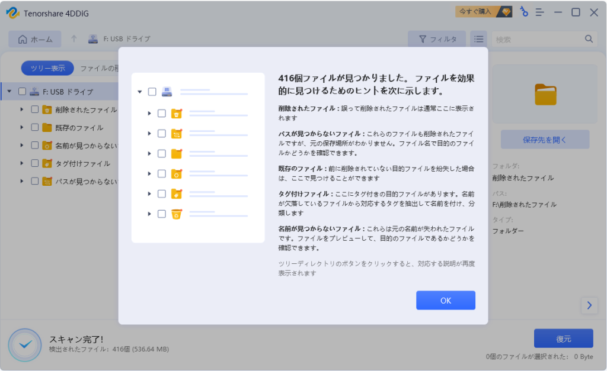Click the collapse arrow in the dialog illustration
Image resolution: width=607 pixels, height=371 pixels.
(x=140, y=92)
